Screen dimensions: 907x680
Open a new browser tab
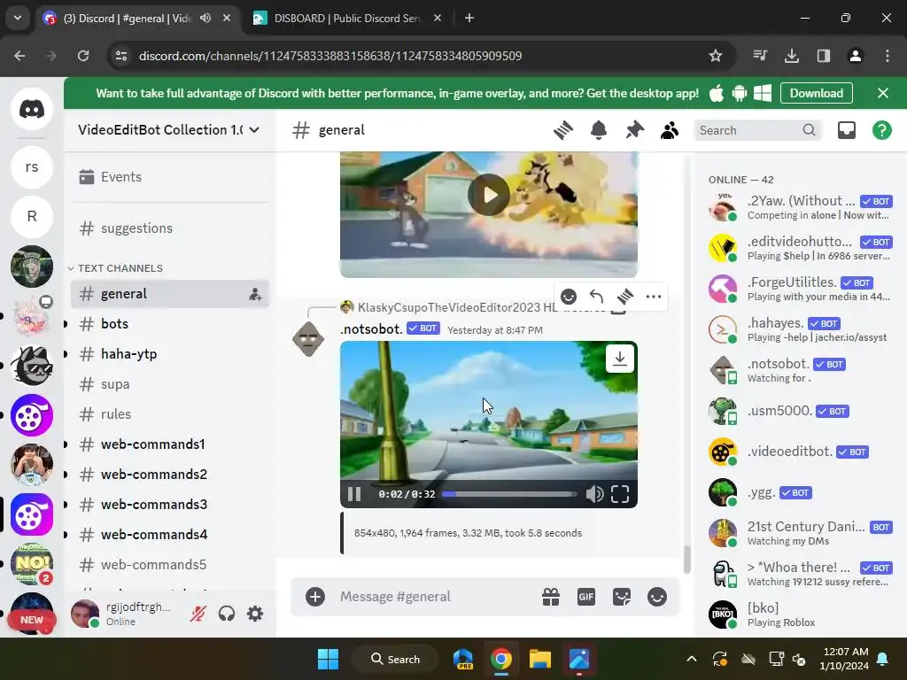tap(469, 19)
